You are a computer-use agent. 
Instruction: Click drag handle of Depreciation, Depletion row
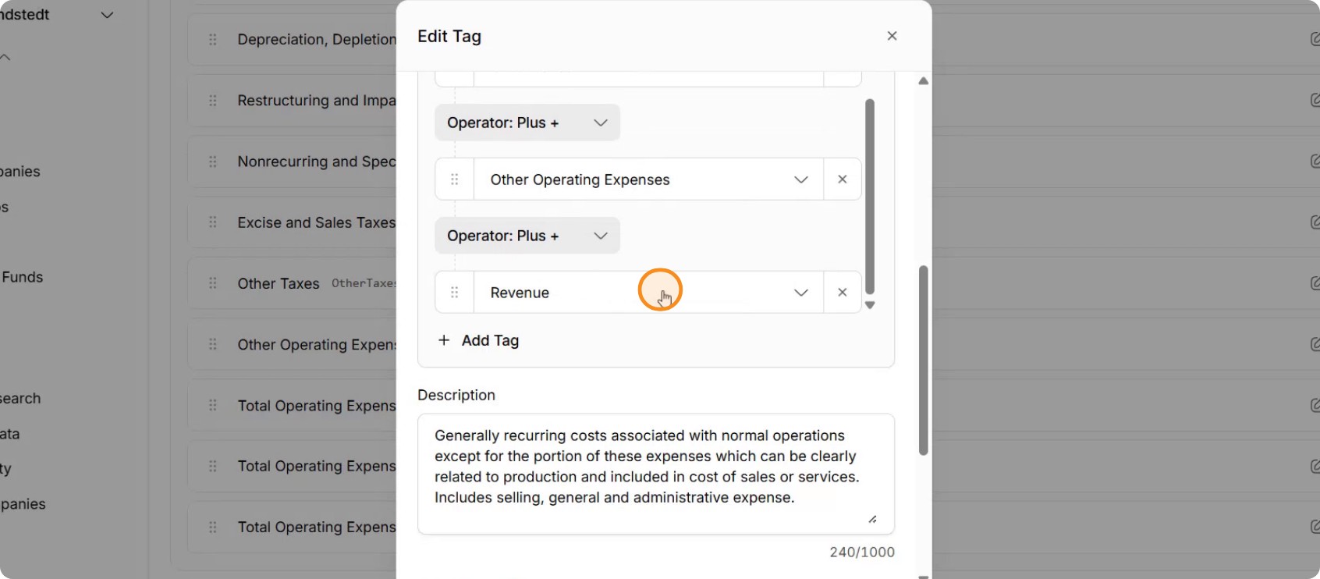(x=213, y=39)
